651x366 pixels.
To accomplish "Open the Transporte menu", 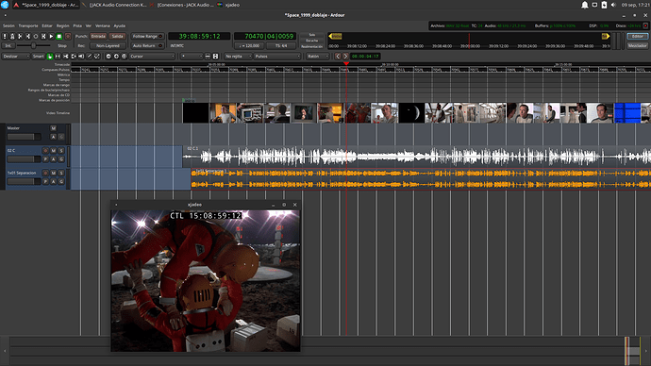I will 28,25.
